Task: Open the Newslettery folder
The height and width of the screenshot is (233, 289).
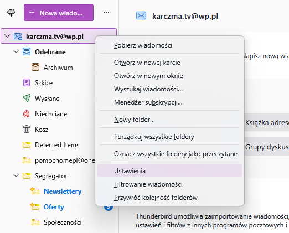Action: click(63, 191)
